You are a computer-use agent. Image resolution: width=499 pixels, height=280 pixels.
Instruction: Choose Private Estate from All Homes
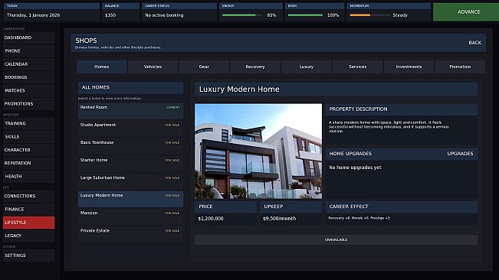click(130, 234)
